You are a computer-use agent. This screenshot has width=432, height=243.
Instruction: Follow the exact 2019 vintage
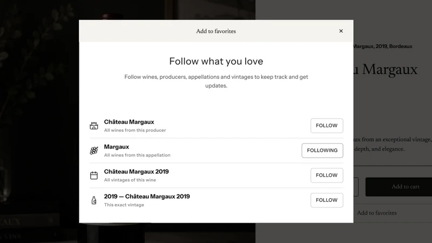[327, 200]
